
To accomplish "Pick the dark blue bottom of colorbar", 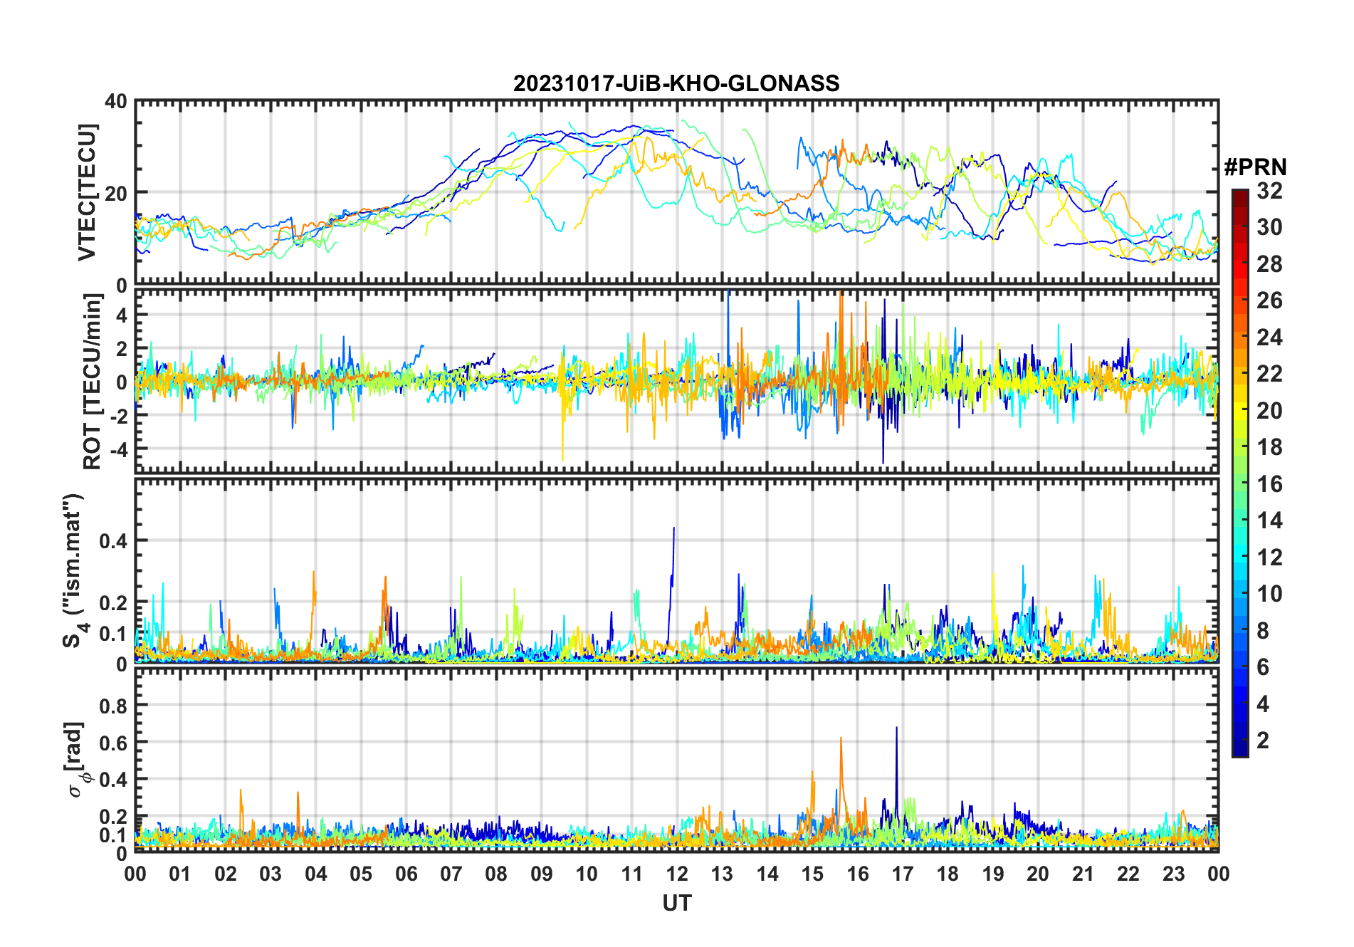I will tap(1239, 751).
